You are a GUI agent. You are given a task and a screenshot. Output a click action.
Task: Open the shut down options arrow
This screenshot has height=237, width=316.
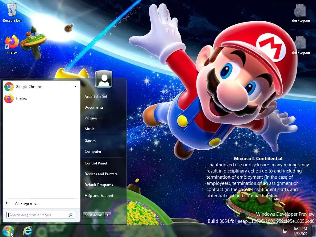(108, 215)
